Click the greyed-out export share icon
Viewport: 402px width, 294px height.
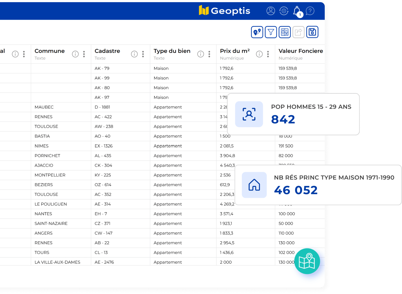coord(298,32)
